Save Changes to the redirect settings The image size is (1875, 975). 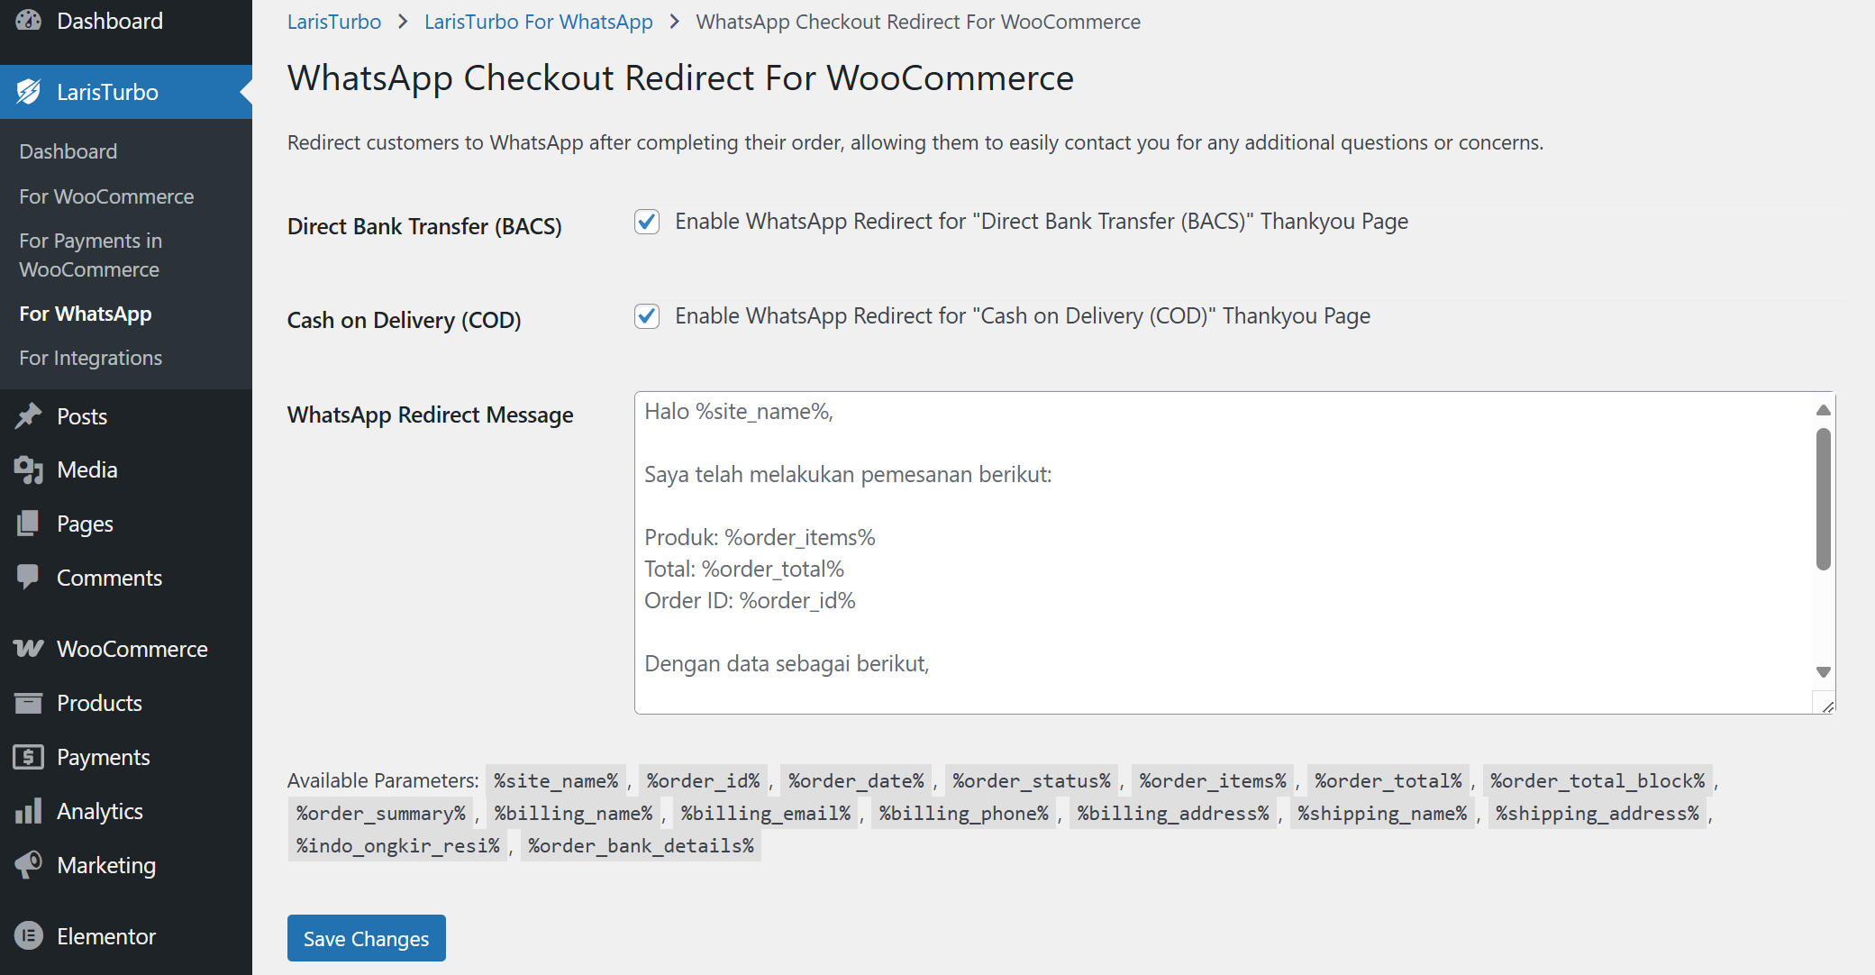tap(366, 938)
